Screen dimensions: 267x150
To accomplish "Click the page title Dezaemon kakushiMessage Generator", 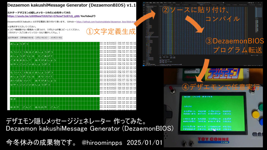I will 71,5.
